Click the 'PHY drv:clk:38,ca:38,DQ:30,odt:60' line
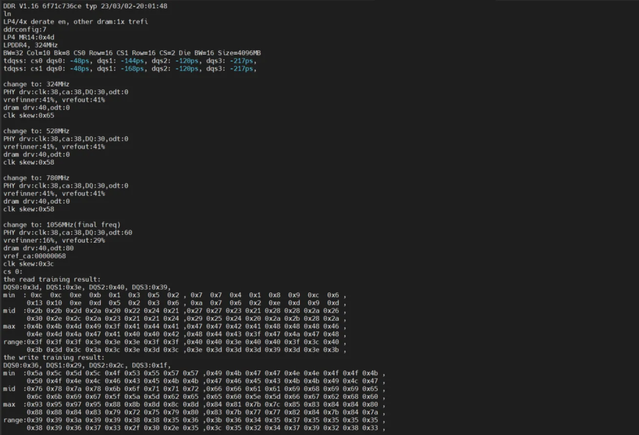 [67, 233]
